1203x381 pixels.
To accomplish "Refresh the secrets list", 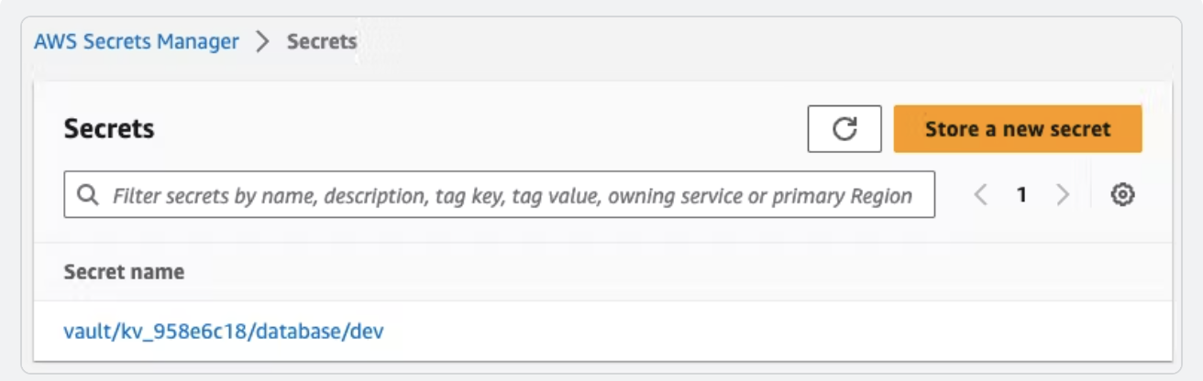I will click(x=844, y=129).
